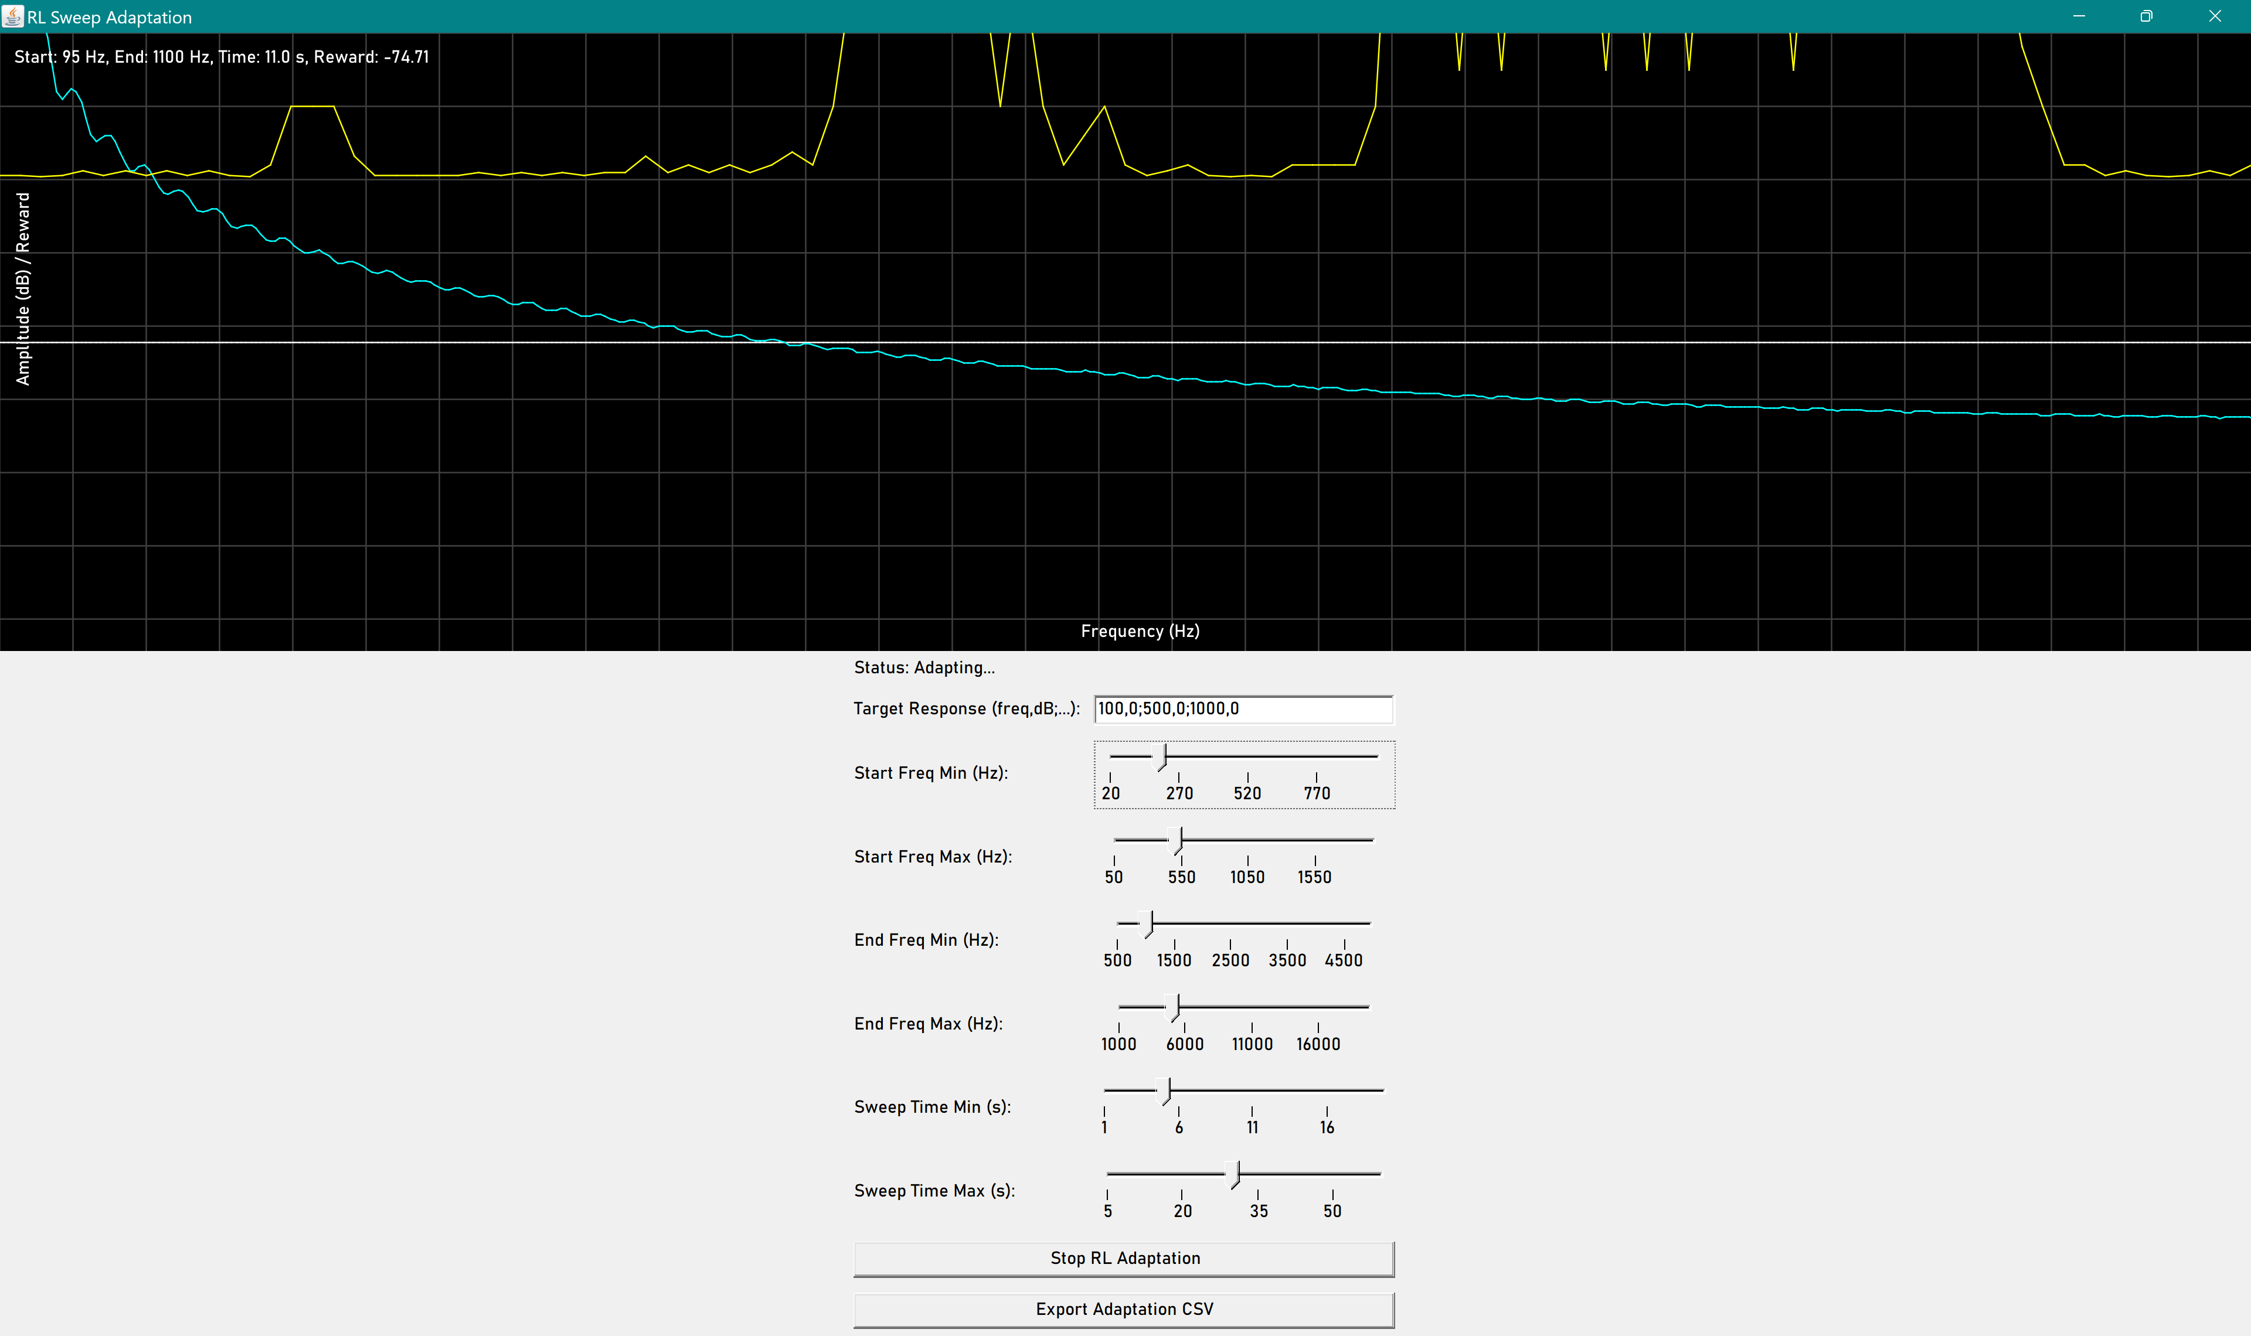Viewport: 2251px width, 1336px height.
Task: Close the RL Sweep Adaptation window
Action: click(x=2215, y=16)
